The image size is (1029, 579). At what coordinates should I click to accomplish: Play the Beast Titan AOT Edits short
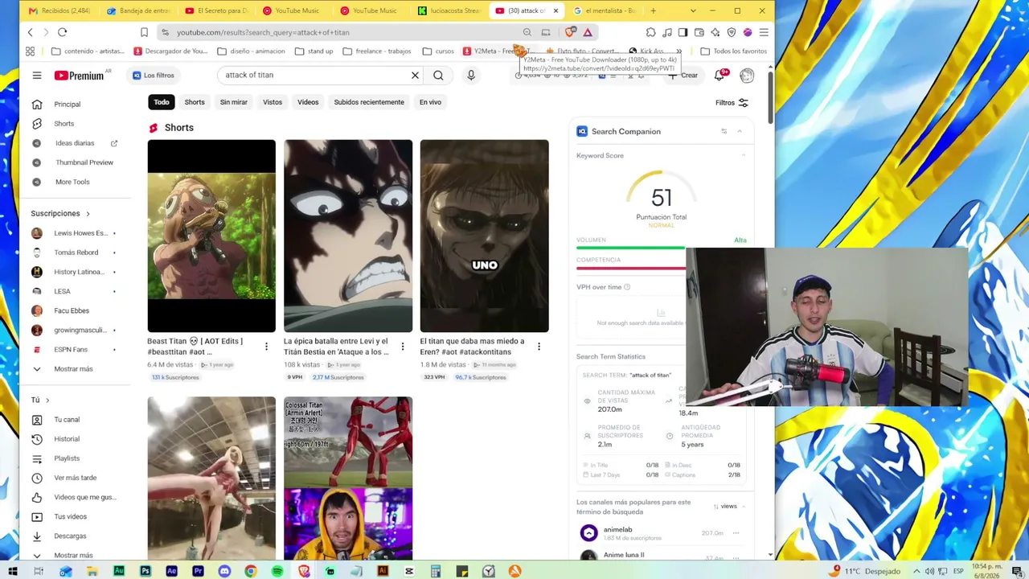211,236
